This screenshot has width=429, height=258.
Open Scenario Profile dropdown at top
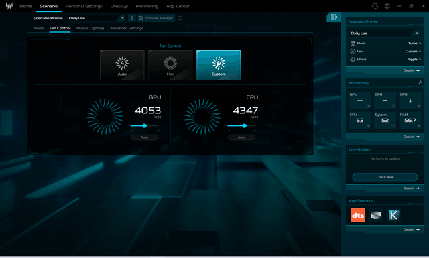point(97,18)
